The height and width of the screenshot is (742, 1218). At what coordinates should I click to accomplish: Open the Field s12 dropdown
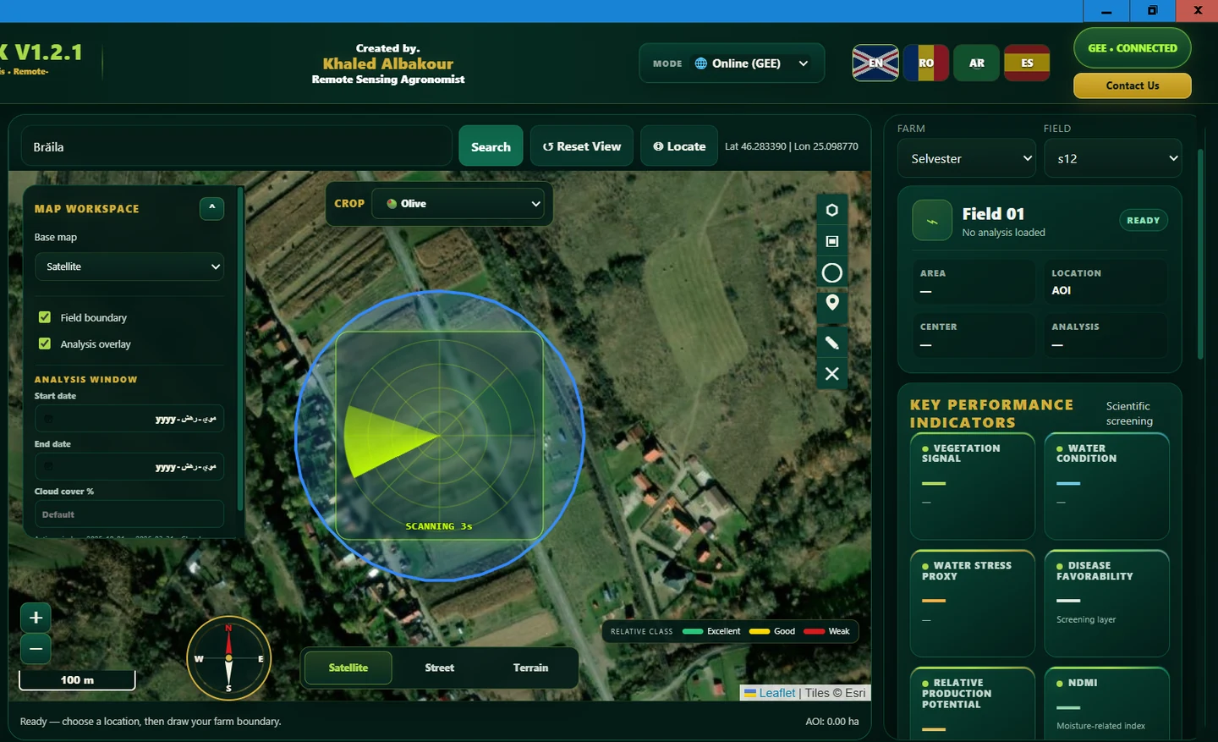(x=1113, y=158)
